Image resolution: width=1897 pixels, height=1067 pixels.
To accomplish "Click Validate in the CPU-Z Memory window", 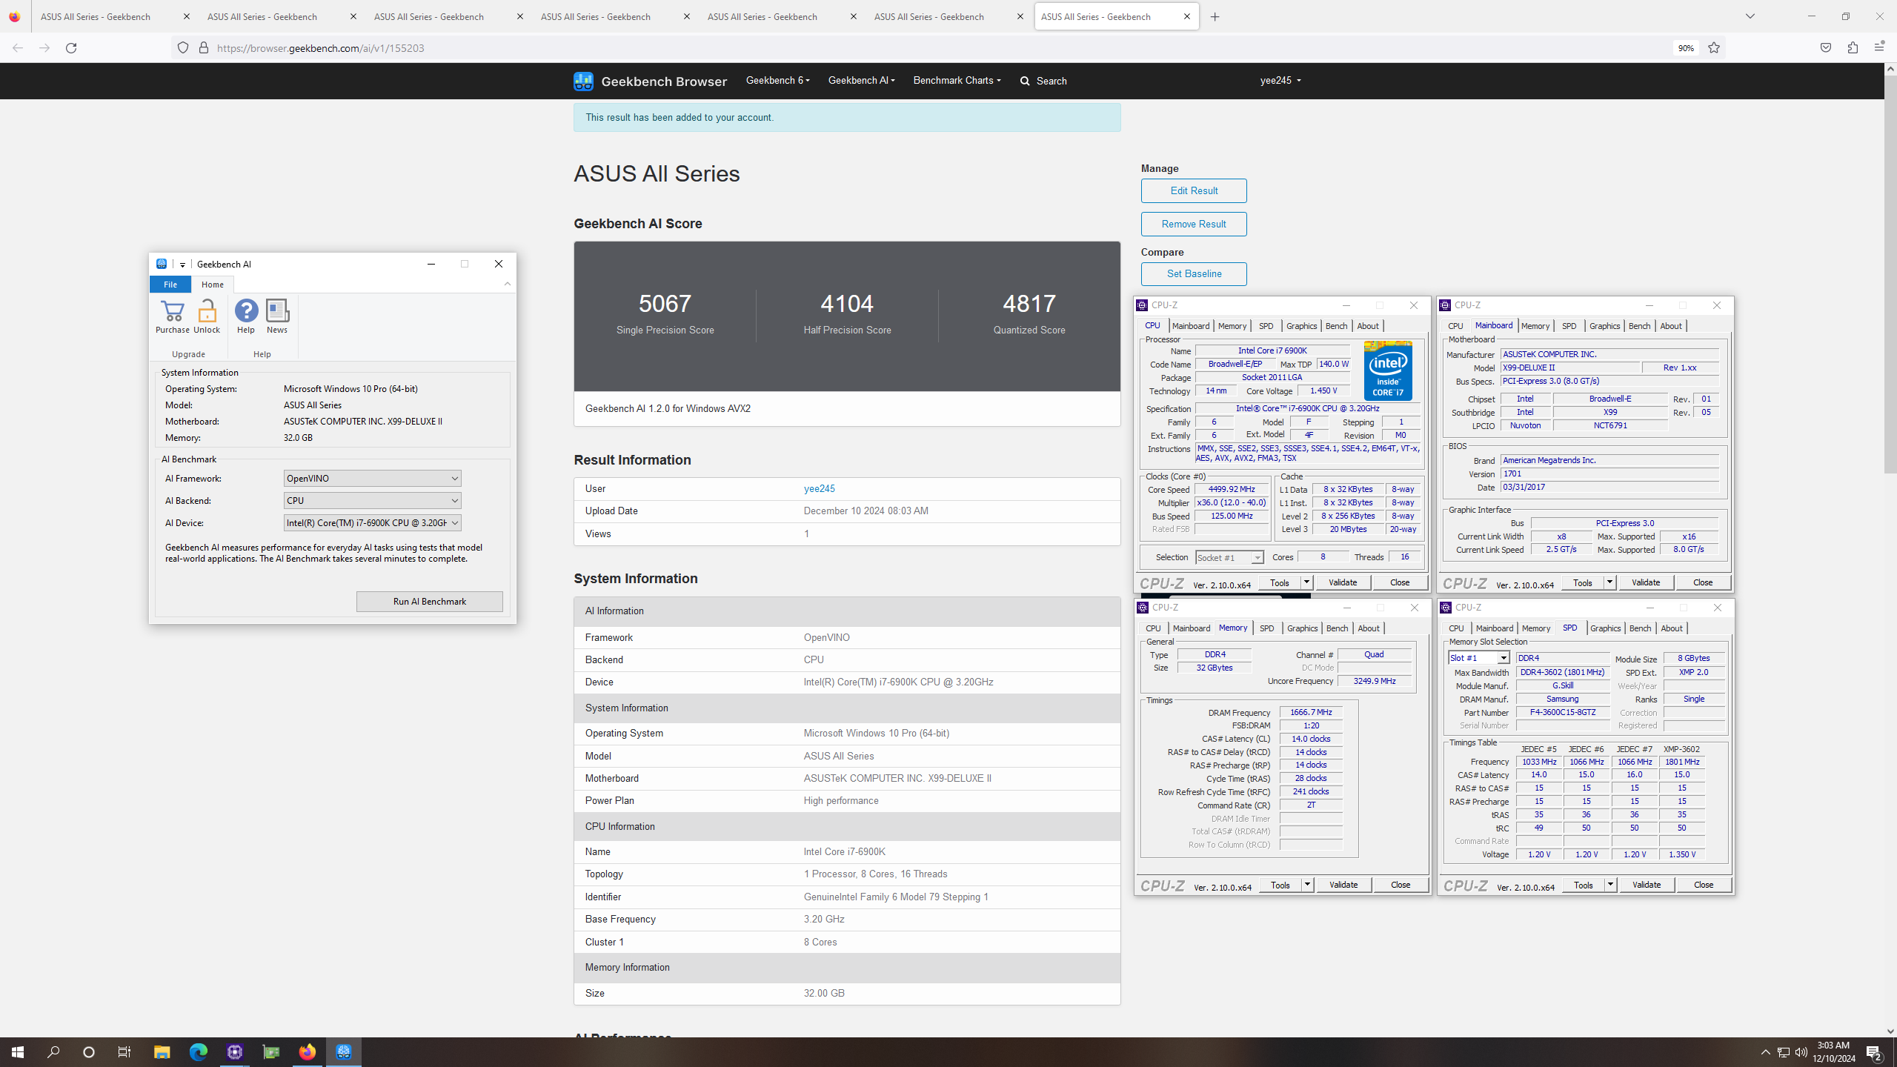I will [x=1343, y=885].
